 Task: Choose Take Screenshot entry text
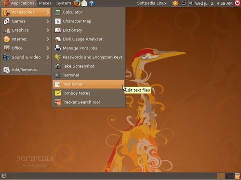tap(79, 66)
